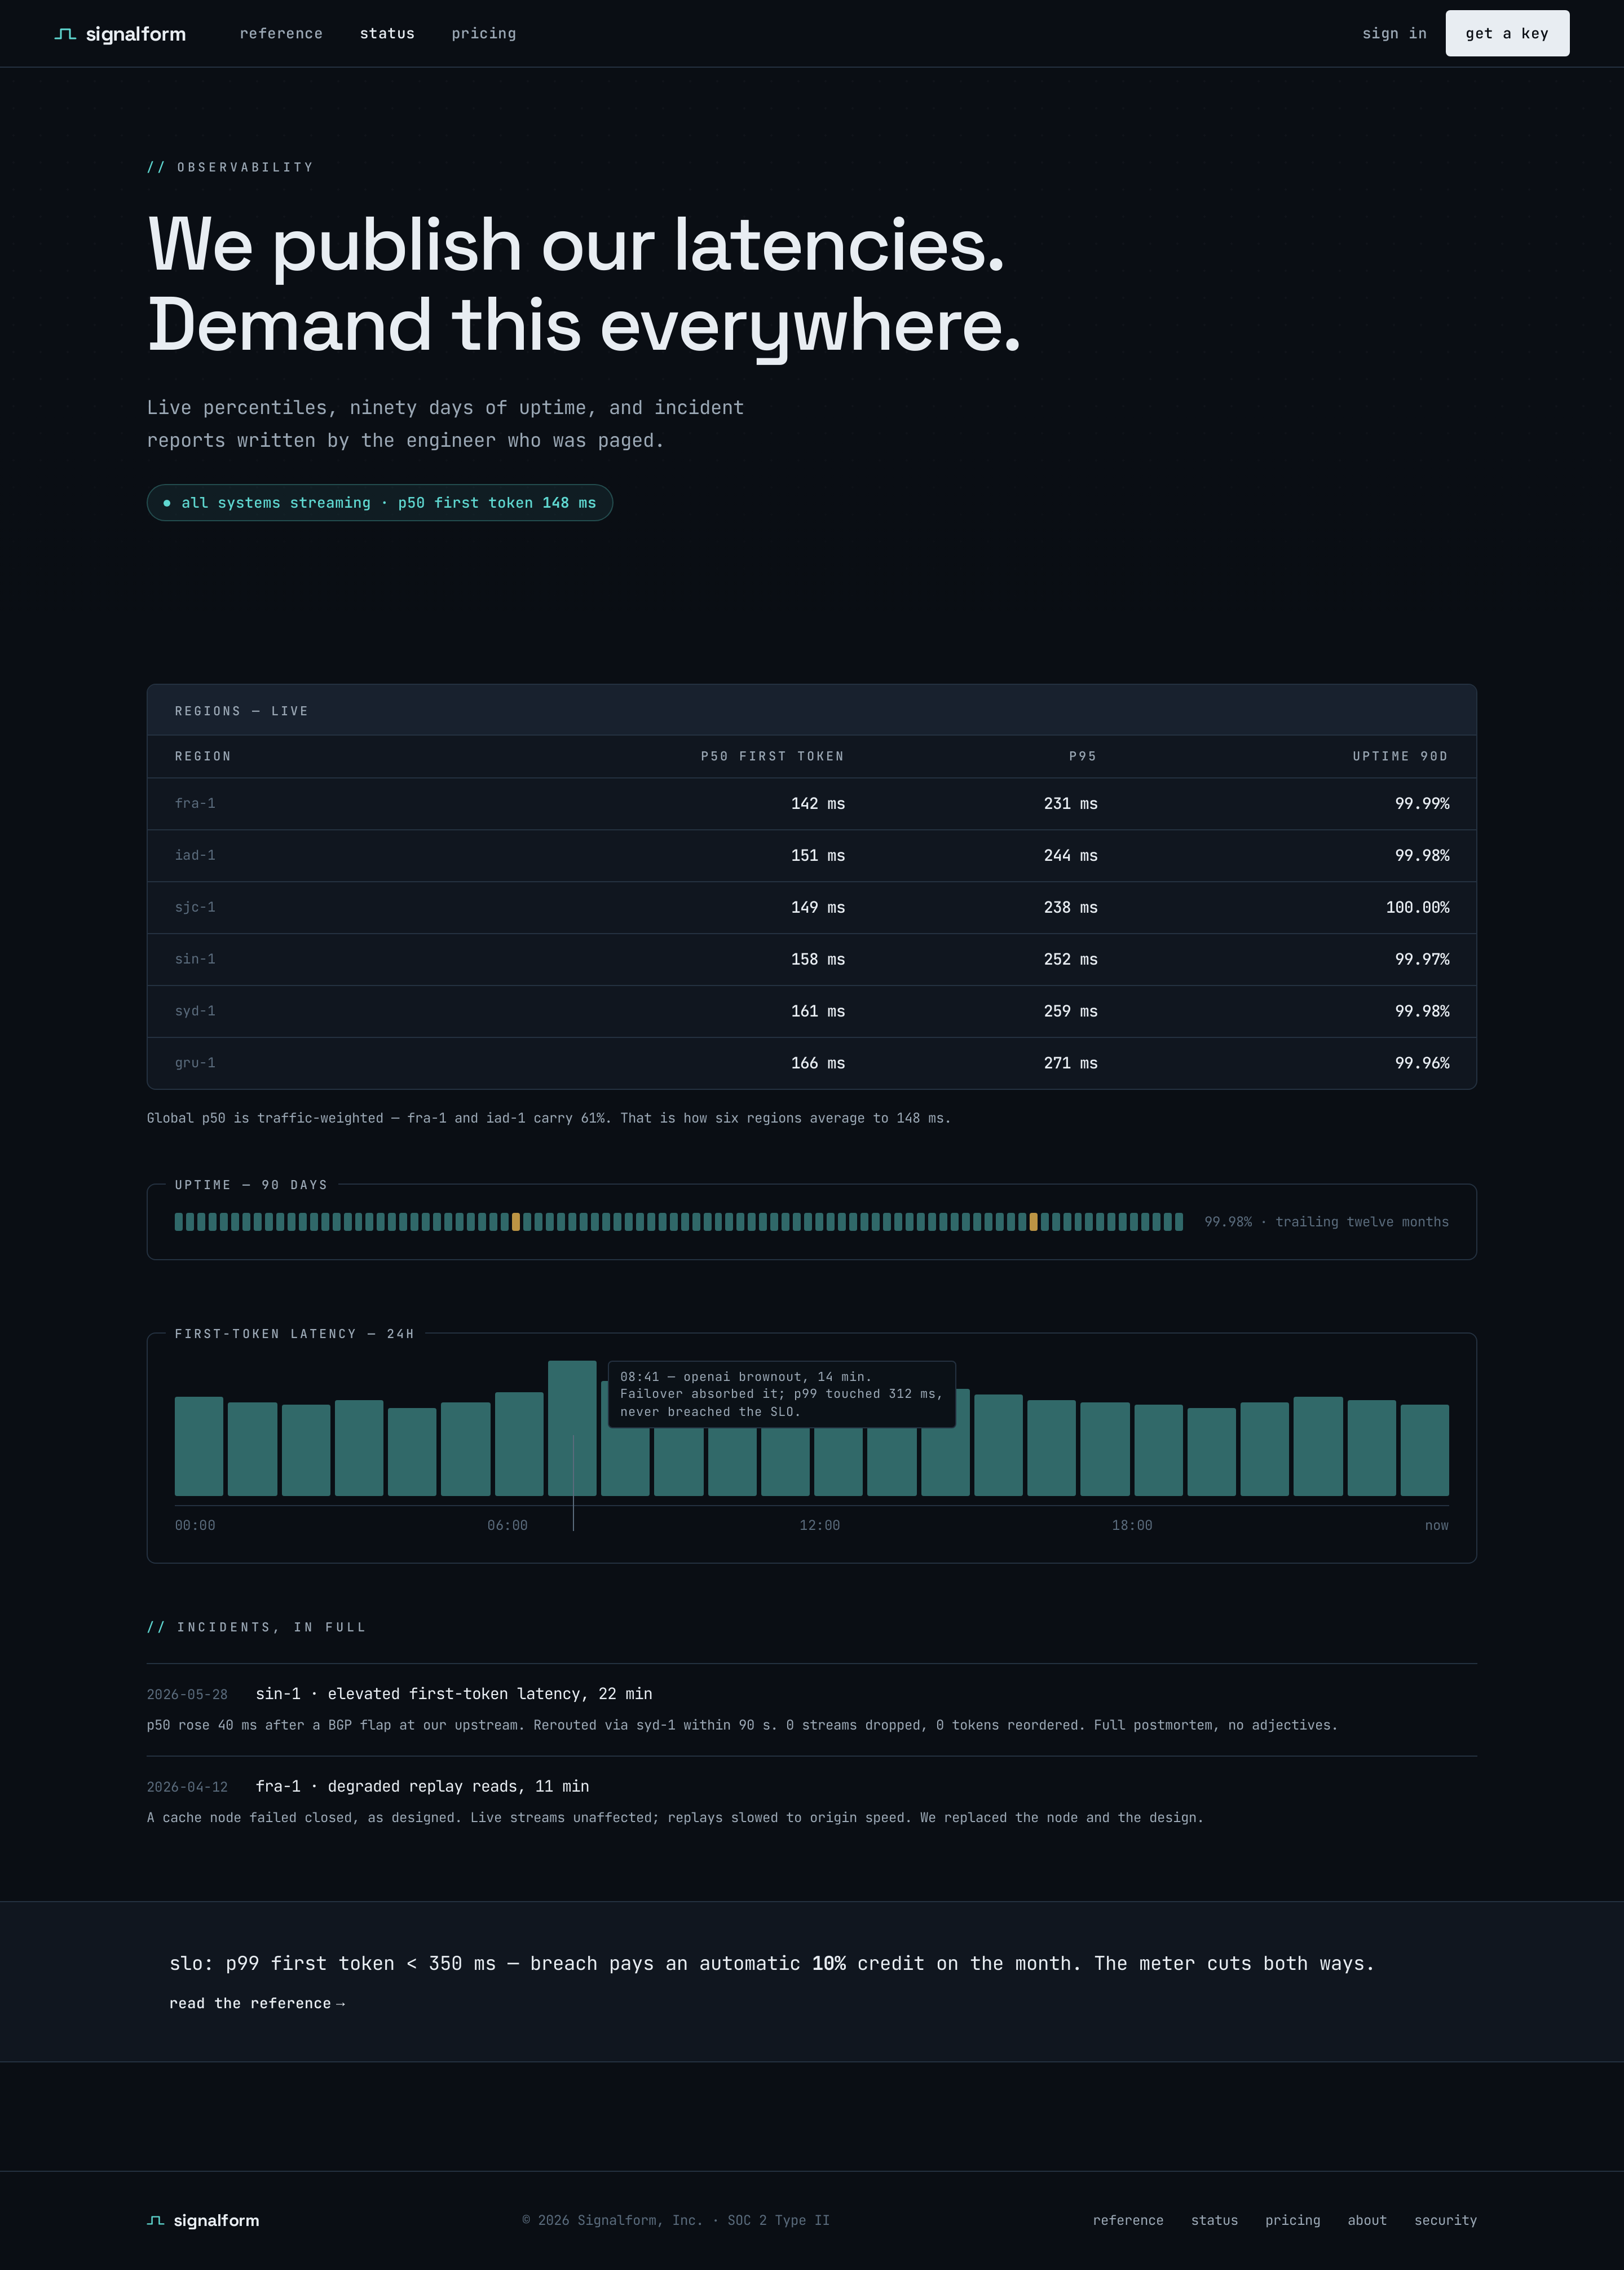The height and width of the screenshot is (2270, 1624).
Task: Click the UPTIME 90D column header
Action: (x=1400, y=756)
